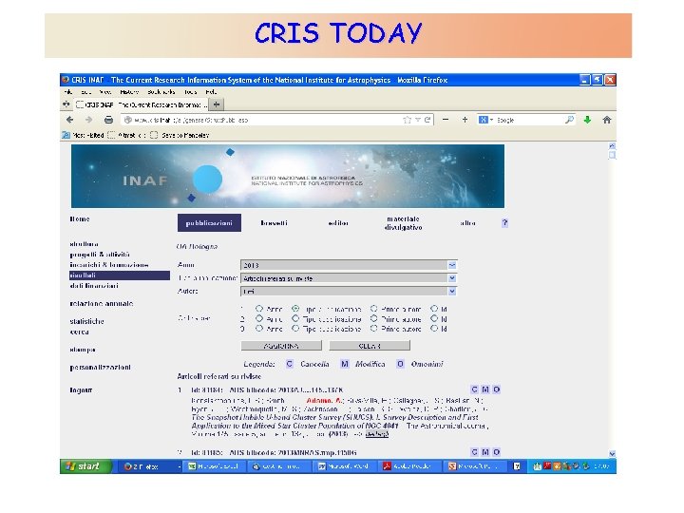Click M (Modifica) icon for entry 1

pos(485,389)
